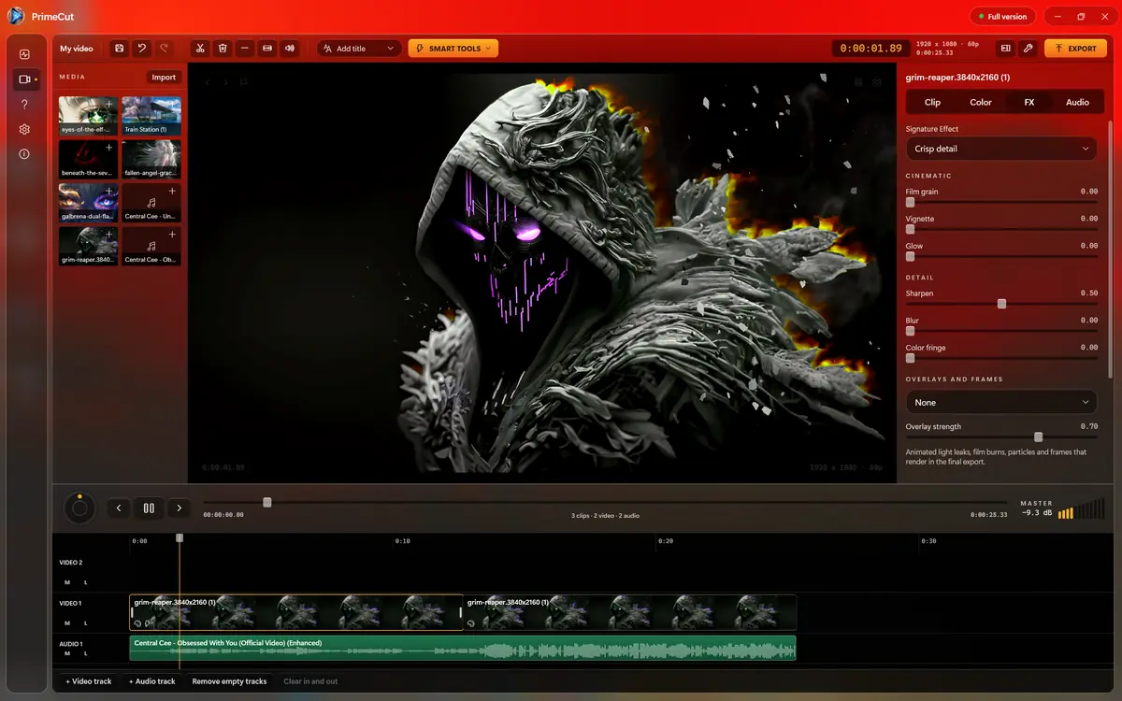Mute the AUDIO 1 track with M

[67, 655]
